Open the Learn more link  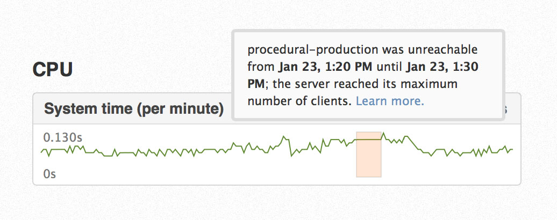click(390, 101)
